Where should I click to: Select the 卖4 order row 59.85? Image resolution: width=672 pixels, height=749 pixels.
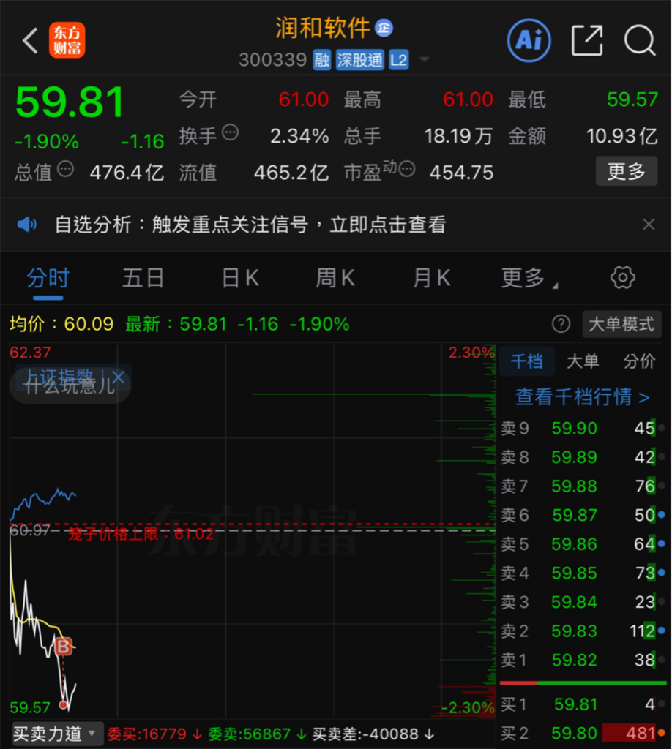[x=583, y=573]
